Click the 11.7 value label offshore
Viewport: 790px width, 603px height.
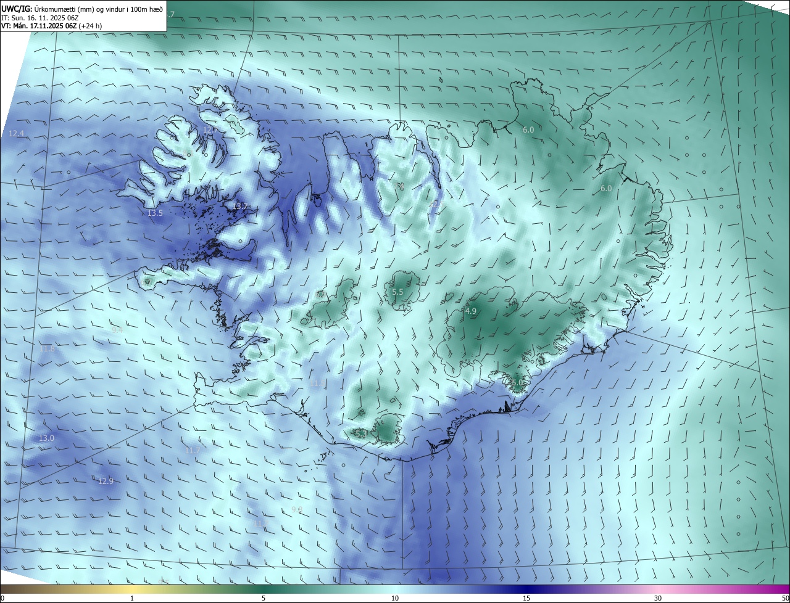tap(193, 451)
